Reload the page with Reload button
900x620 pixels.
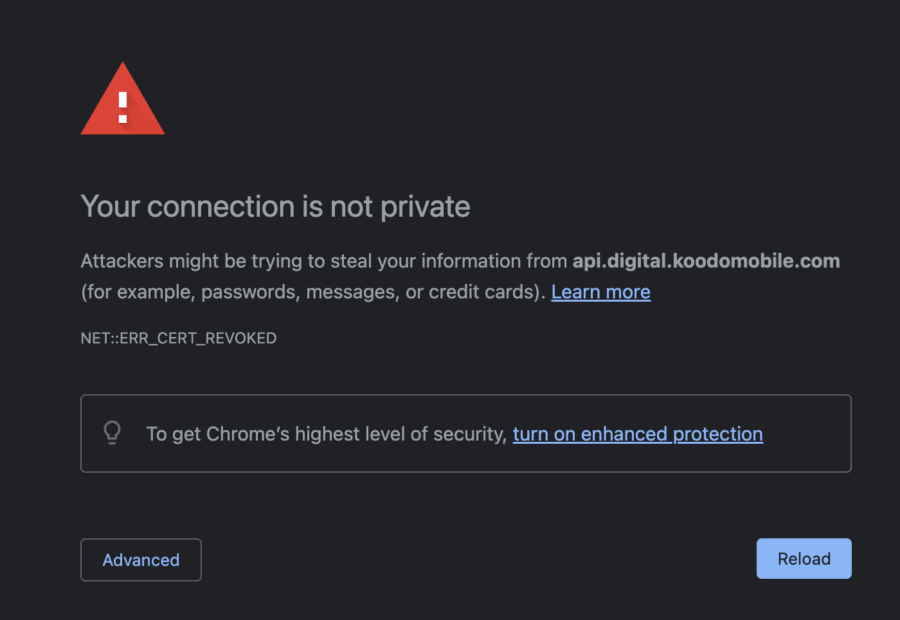(804, 558)
